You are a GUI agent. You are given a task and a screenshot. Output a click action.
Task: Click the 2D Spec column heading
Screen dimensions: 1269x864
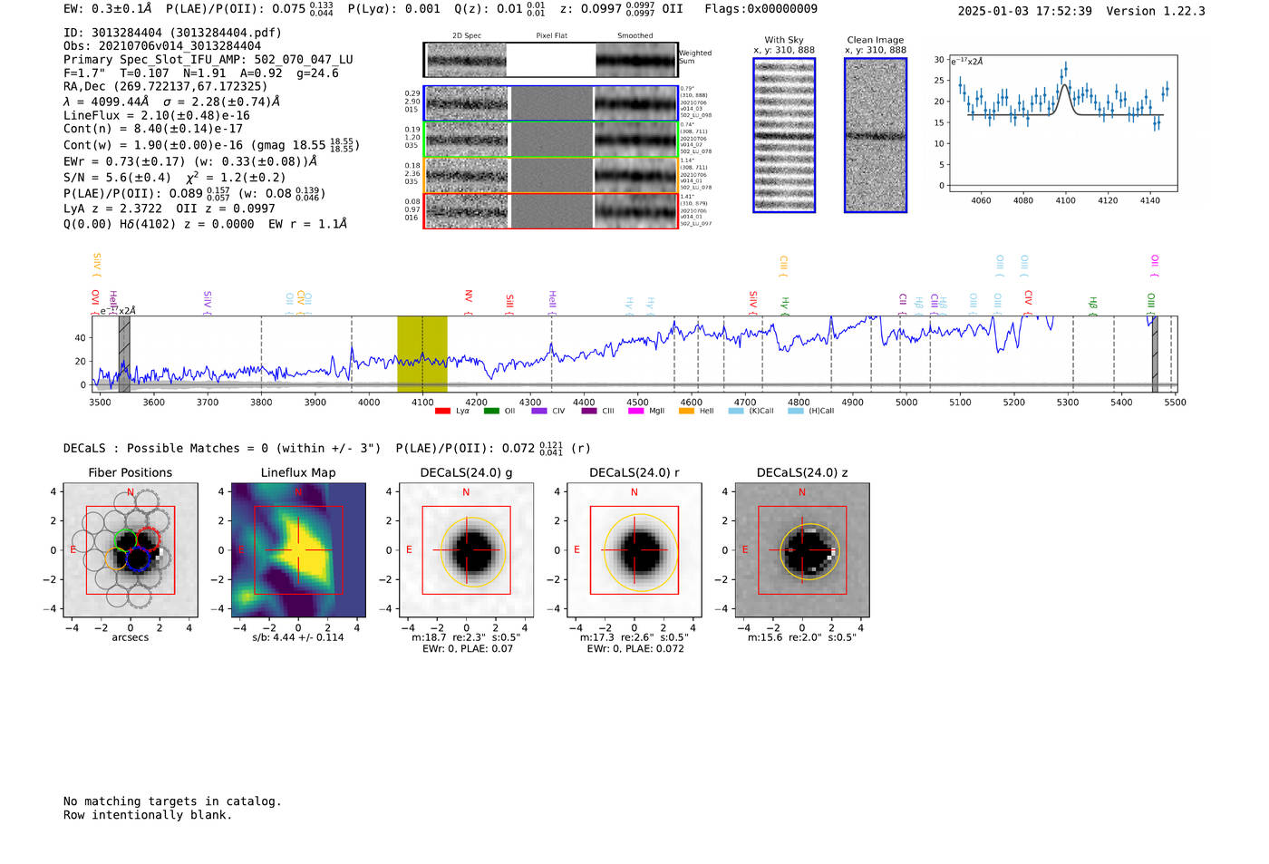click(467, 36)
